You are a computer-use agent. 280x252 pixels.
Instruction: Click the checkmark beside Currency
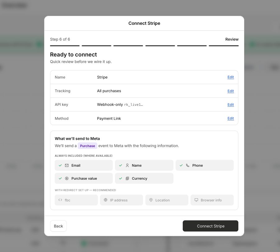121,178
